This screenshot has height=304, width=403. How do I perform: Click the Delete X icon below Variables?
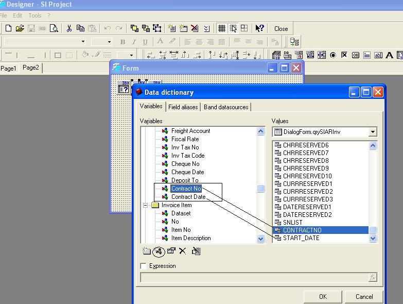[x=182, y=251]
